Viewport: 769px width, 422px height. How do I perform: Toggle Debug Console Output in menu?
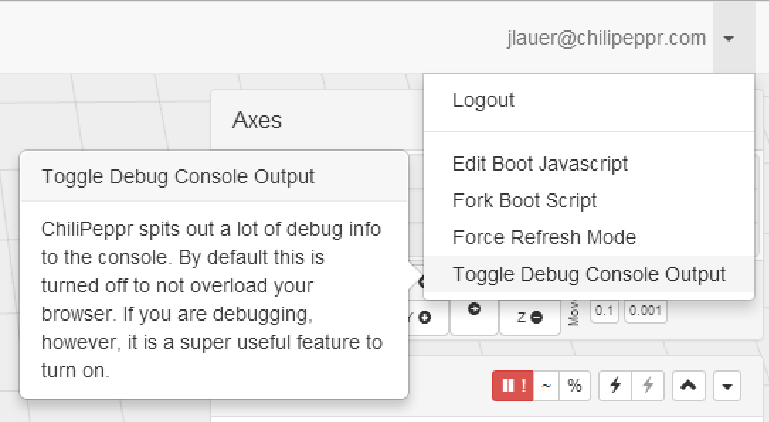[589, 275]
